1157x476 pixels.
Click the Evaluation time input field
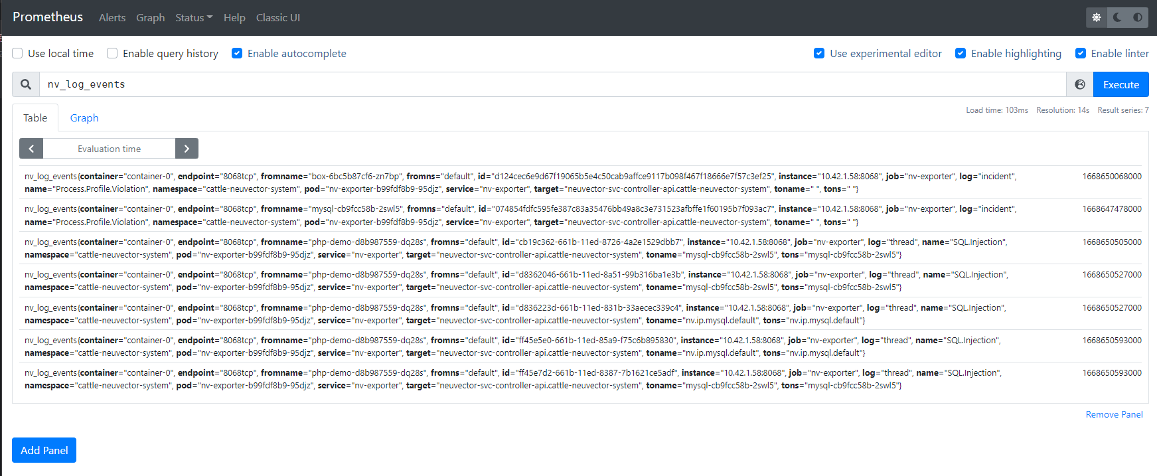point(109,149)
